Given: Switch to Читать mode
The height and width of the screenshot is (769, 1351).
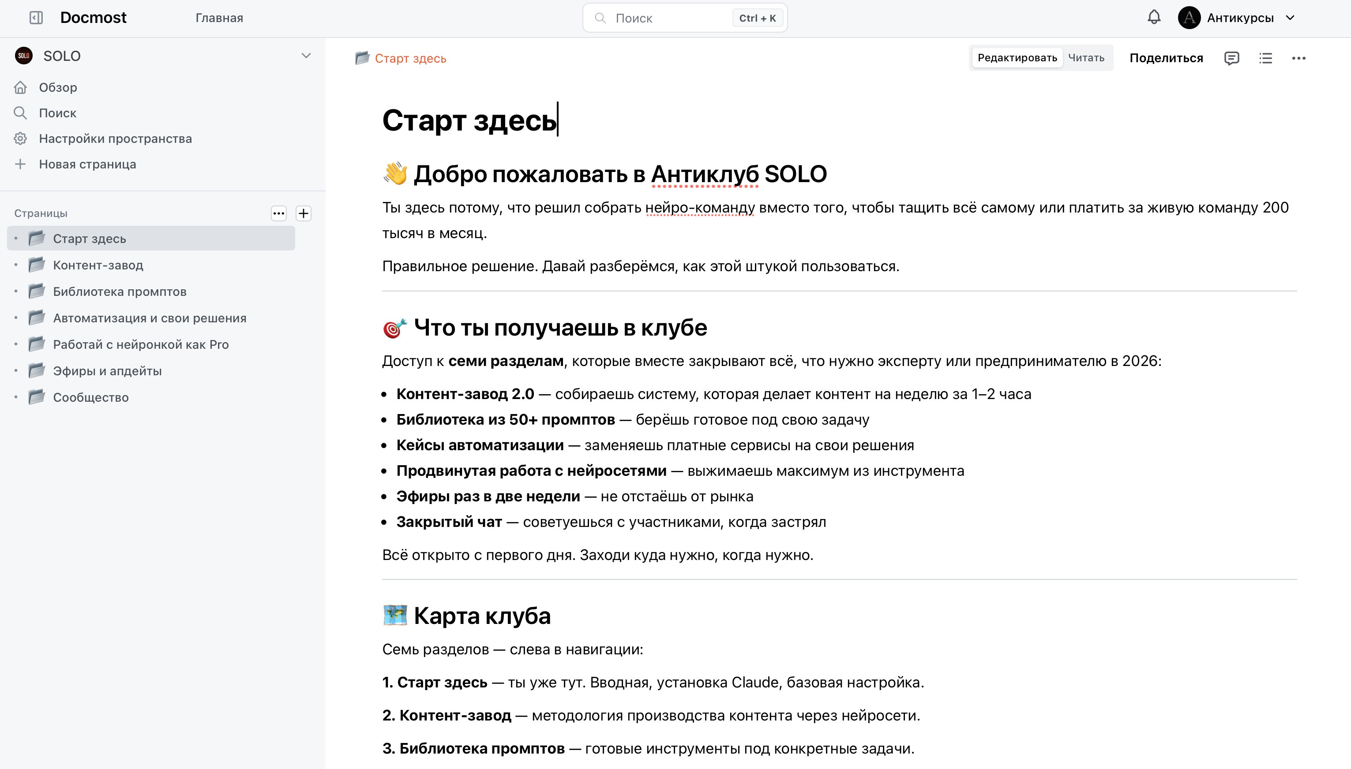Looking at the screenshot, I should 1086,58.
